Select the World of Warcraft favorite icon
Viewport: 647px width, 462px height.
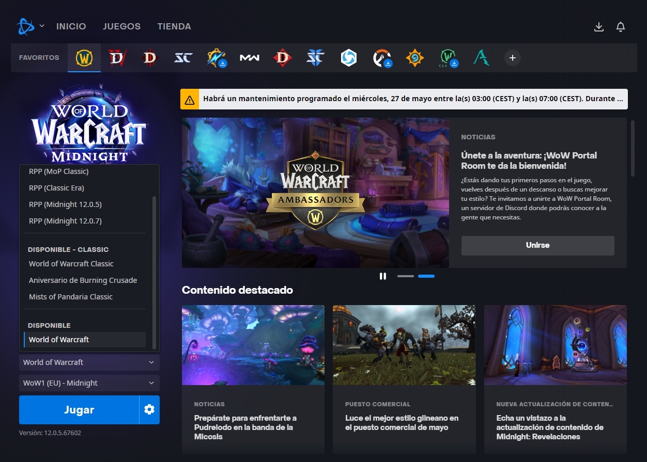(84, 58)
